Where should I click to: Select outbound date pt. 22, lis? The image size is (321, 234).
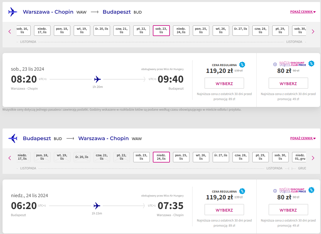(142, 31)
